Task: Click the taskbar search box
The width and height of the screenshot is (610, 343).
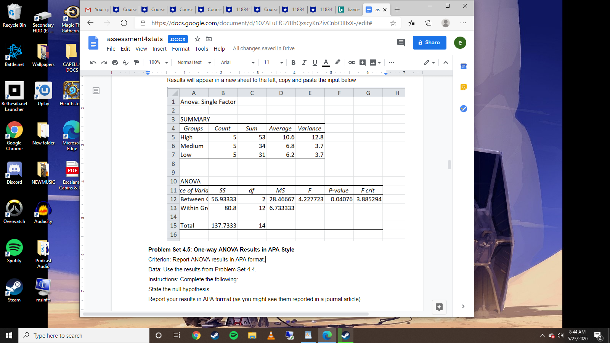Action: coord(84,335)
